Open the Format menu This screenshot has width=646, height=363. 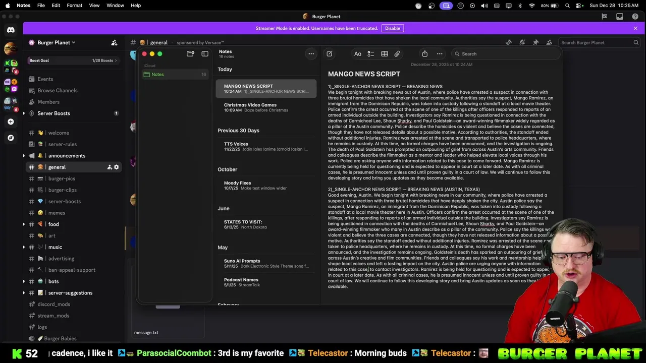74,6
